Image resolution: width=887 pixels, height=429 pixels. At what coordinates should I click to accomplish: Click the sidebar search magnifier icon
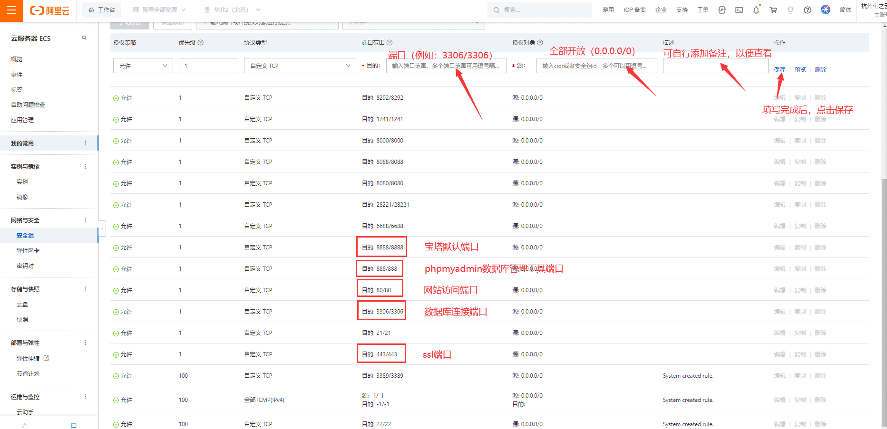pyautogui.click(x=84, y=38)
